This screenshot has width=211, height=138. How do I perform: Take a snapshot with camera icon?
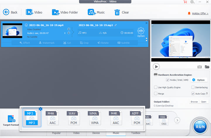coord(199,67)
